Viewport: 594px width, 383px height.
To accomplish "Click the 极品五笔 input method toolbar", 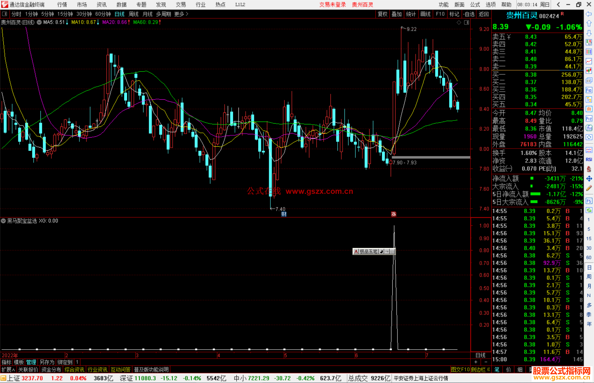I will 374,251.
